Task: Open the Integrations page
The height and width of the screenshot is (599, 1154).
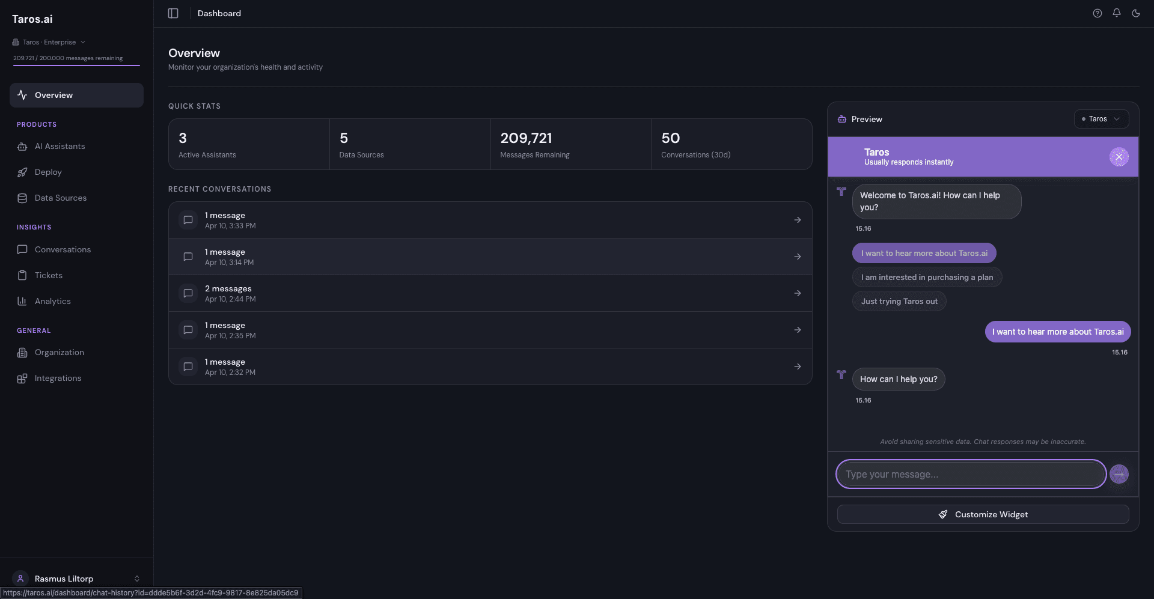Action: [x=76, y=379]
